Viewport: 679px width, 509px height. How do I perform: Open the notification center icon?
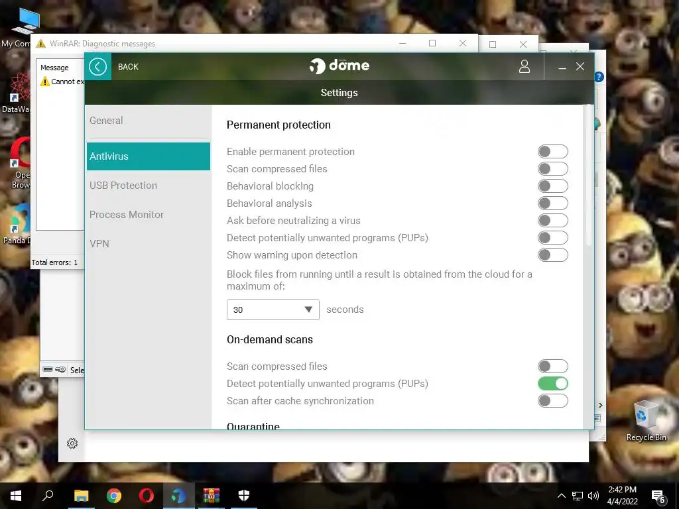pos(658,496)
